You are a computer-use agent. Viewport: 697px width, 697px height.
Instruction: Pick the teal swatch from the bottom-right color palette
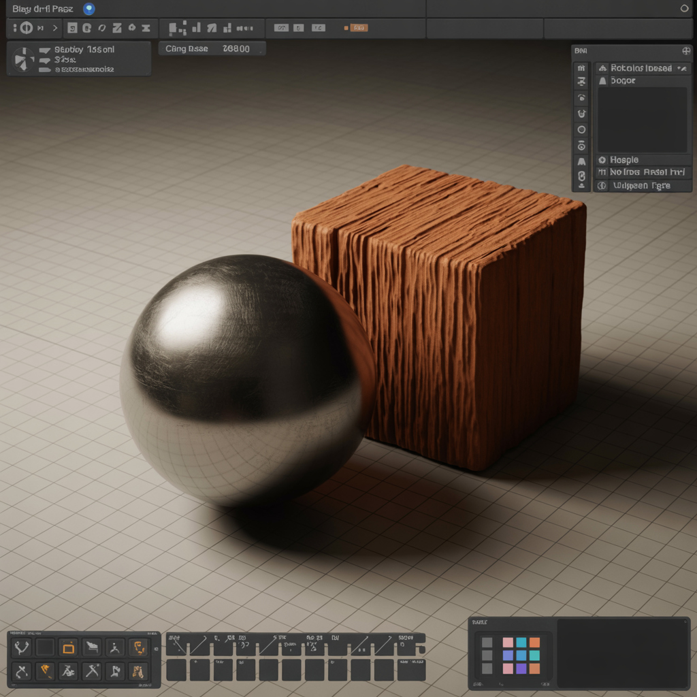coord(520,643)
